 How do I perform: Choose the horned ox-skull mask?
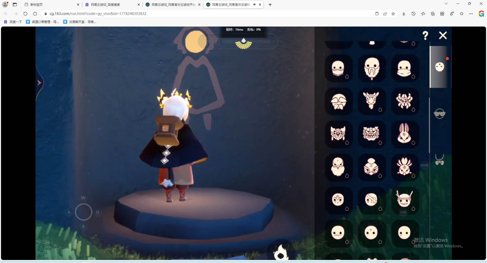point(372,101)
